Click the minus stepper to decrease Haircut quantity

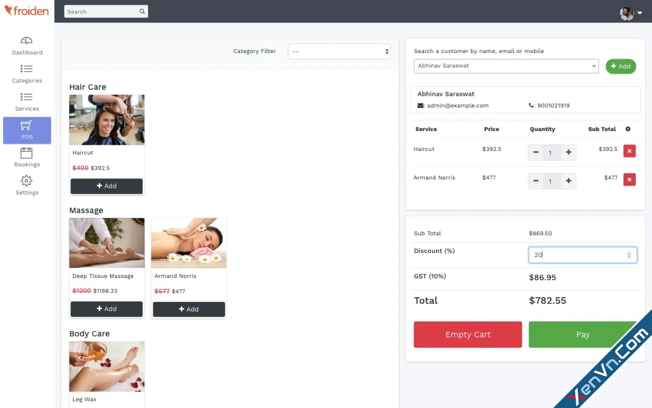point(535,152)
